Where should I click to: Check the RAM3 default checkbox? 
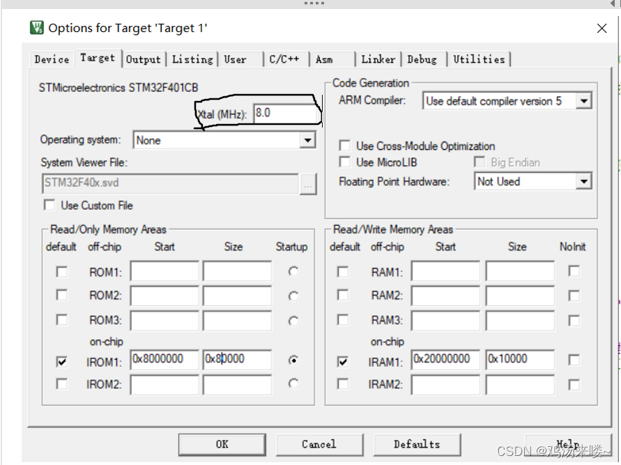pyautogui.click(x=343, y=319)
